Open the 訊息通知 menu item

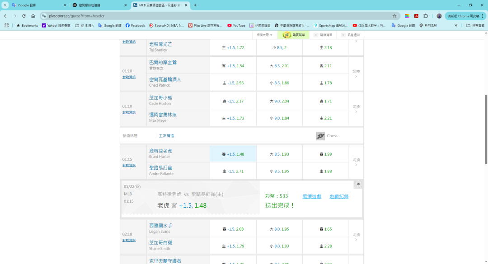tap(351, 35)
